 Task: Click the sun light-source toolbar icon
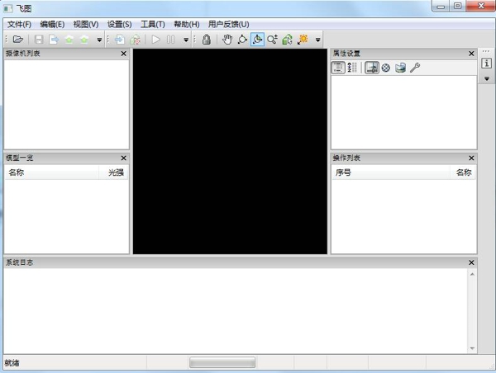pyautogui.click(x=303, y=40)
